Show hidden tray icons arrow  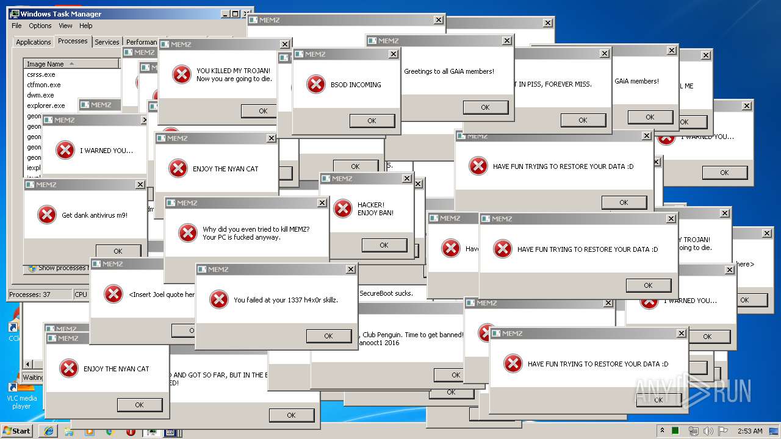tap(662, 431)
